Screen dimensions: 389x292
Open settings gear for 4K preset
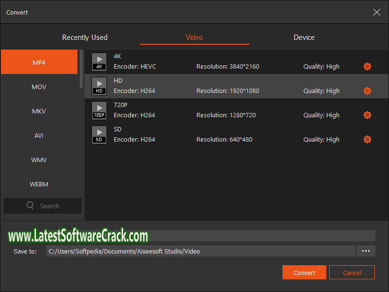click(367, 67)
